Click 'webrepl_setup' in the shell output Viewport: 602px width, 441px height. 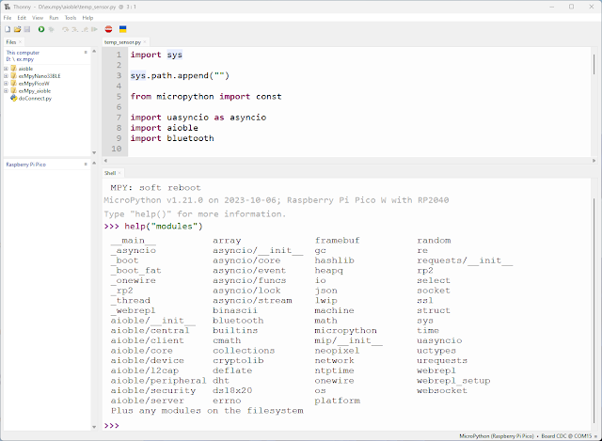tap(453, 381)
